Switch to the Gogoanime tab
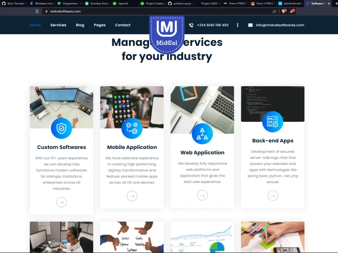This screenshot has width=338, height=253. coord(69,3)
